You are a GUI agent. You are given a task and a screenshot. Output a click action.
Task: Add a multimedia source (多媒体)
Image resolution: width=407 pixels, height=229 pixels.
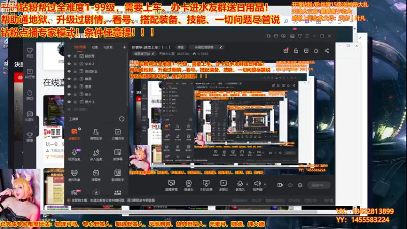click(223, 185)
